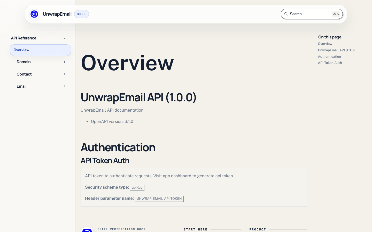Open the Contact sidebar entry
The height and width of the screenshot is (232, 372).
24,74
